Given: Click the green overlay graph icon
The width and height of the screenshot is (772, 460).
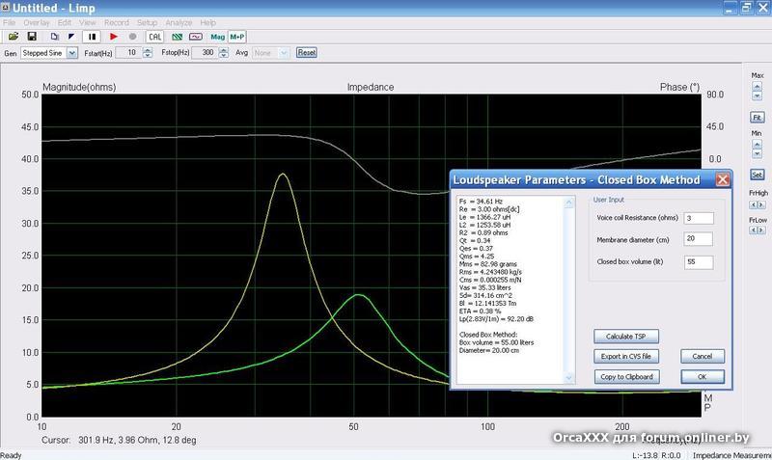Looking at the screenshot, I should tap(175, 37).
